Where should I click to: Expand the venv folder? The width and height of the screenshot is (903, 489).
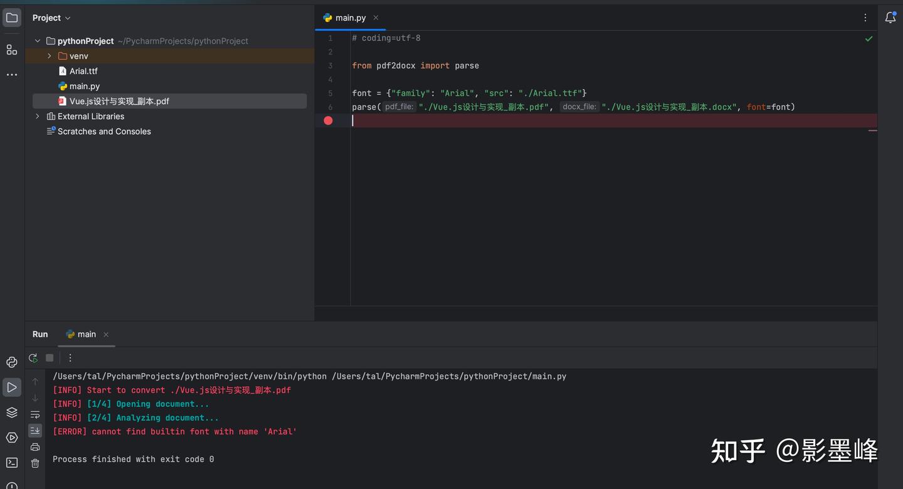50,56
